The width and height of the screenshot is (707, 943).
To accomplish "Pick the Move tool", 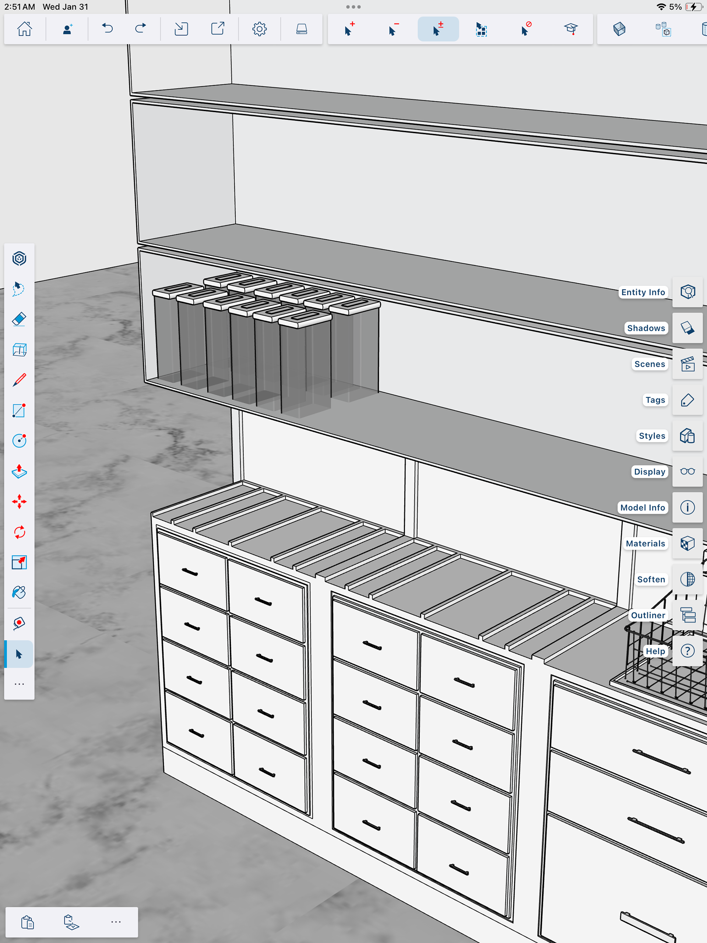I will (19, 502).
